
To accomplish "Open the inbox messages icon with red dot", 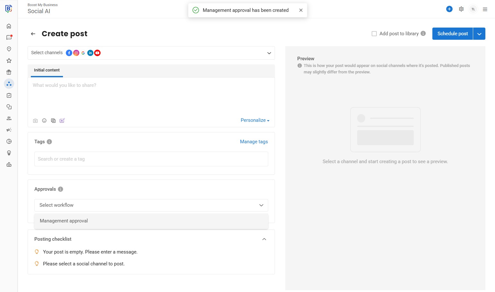I will pos(9,38).
